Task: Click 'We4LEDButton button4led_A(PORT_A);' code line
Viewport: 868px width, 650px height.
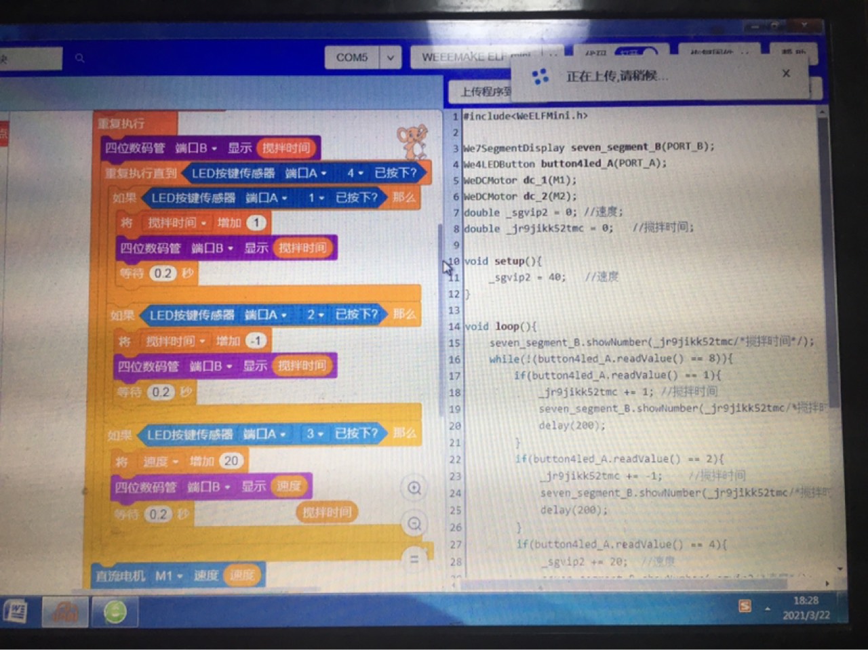Action: pyautogui.click(x=566, y=163)
